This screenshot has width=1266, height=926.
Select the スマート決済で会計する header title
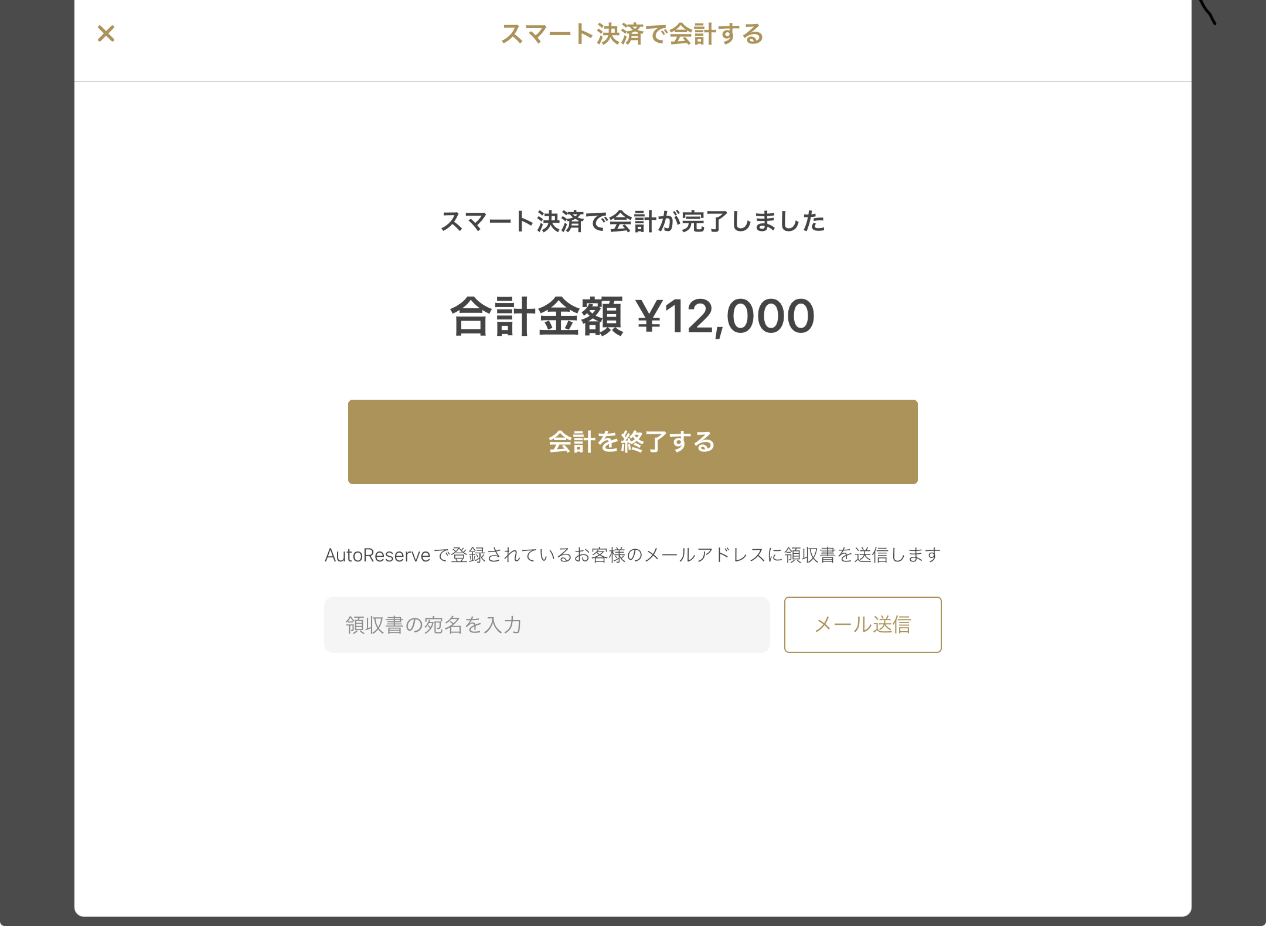tap(632, 34)
